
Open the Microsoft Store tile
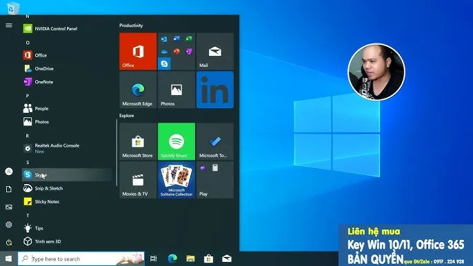coord(138,141)
